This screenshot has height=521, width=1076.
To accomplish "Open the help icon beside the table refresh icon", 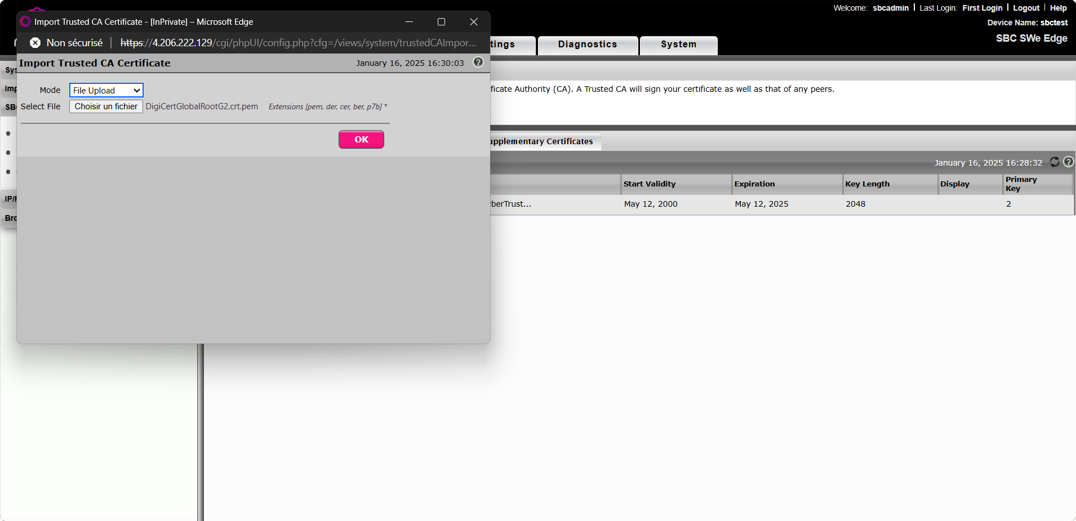I will click(x=1068, y=162).
